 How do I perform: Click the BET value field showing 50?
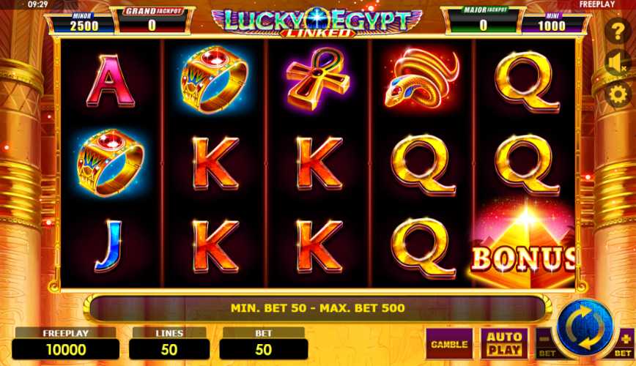pos(264,349)
